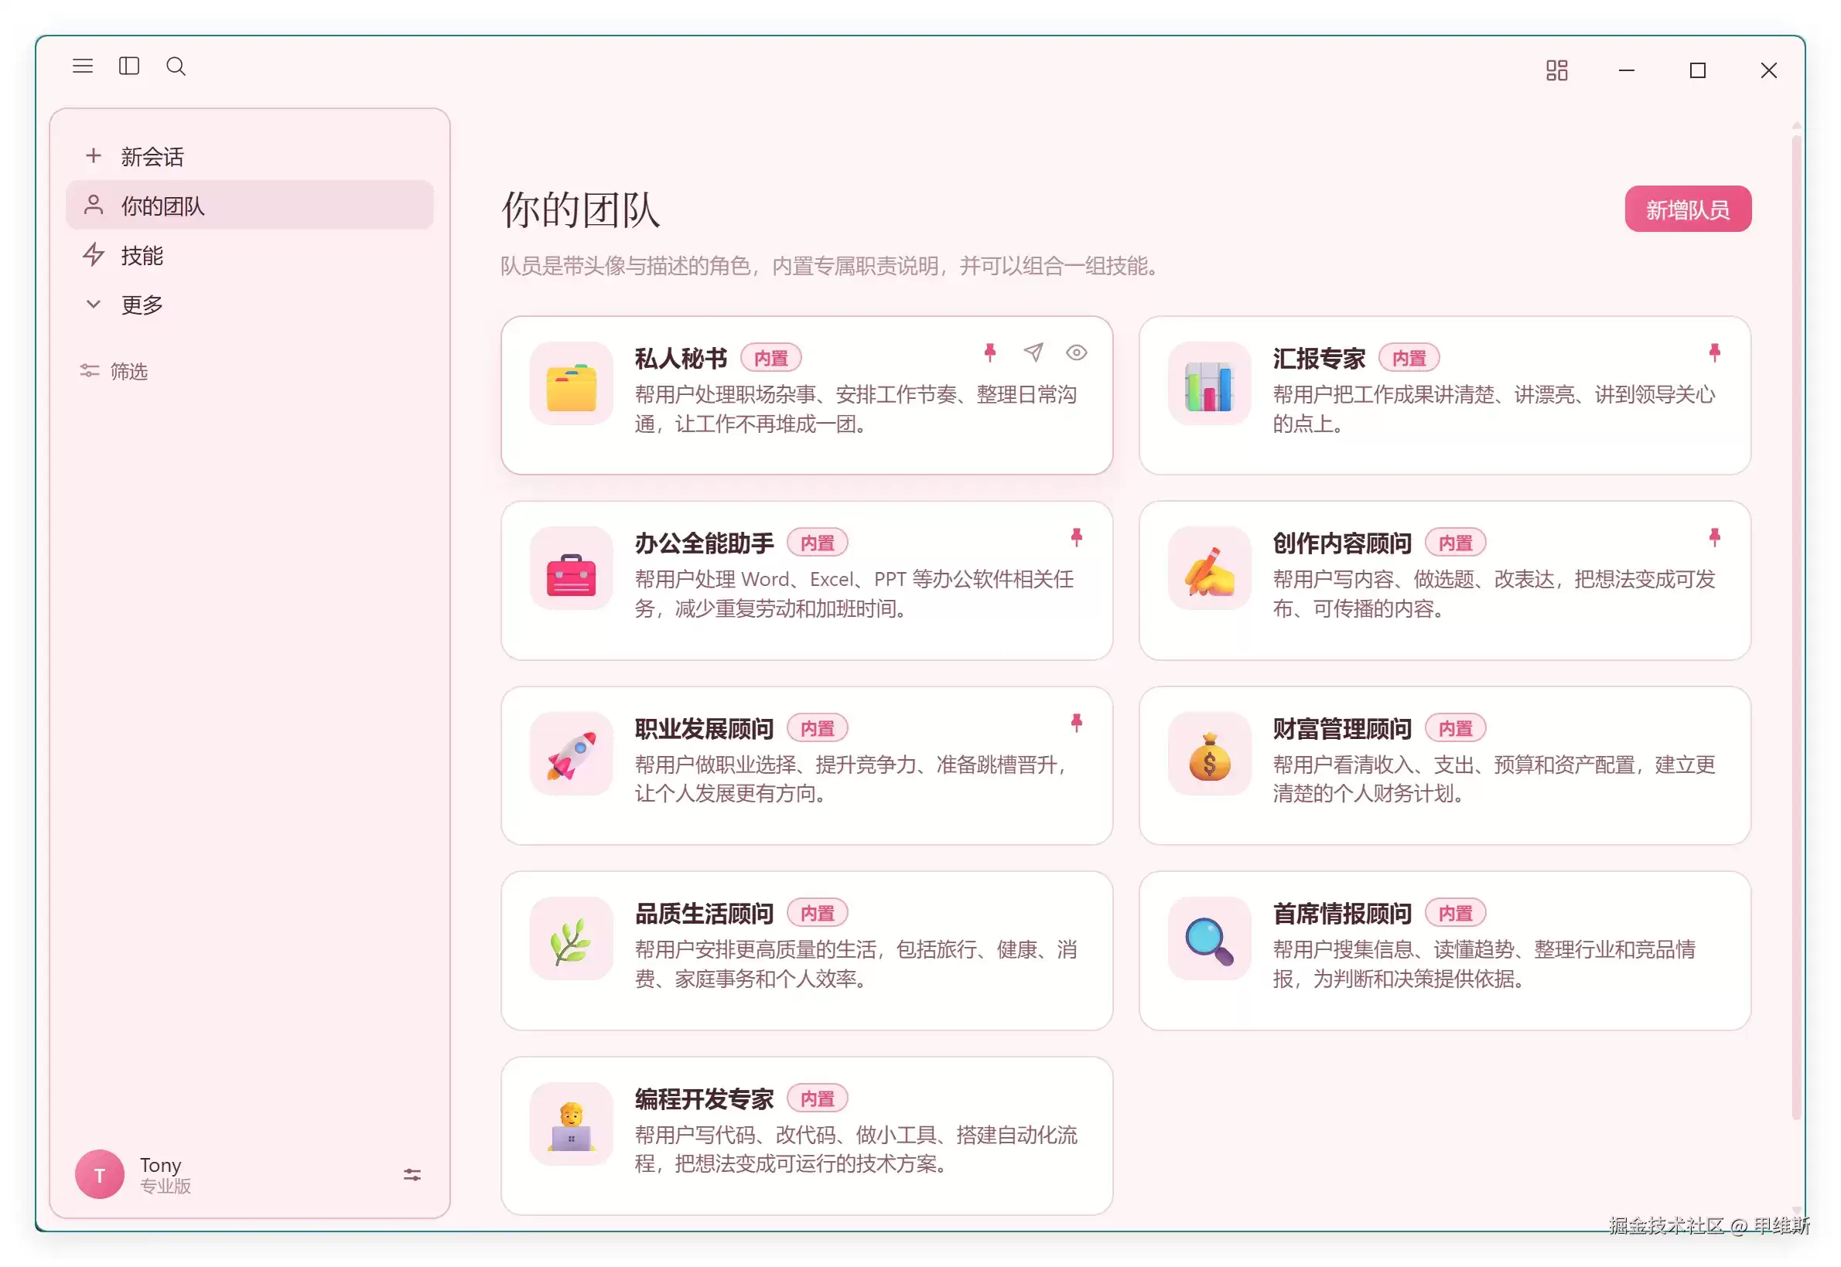Toggle the pin on 职业发展顾问 card
This screenshot has height=1267, width=1841.
[1075, 723]
